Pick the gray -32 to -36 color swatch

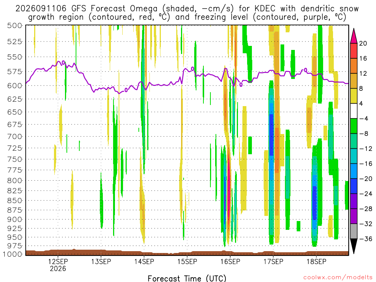[x=354, y=231]
